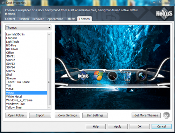Viewport: 175px width, 133px height.
Task: Click the Dock Properties title bar icon
Action: pos(3,2)
